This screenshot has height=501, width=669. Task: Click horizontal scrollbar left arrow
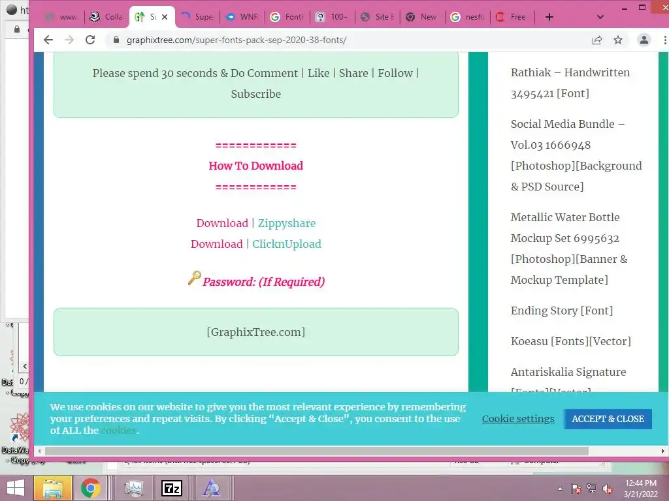click(x=39, y=451)
